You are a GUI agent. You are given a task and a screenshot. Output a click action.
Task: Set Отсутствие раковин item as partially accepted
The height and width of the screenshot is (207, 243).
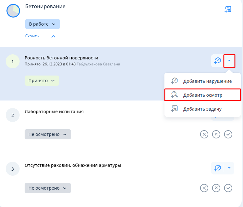[216, 188]
